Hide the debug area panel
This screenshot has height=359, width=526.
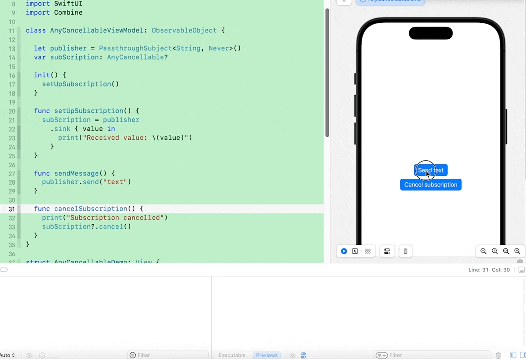point(522,270)
